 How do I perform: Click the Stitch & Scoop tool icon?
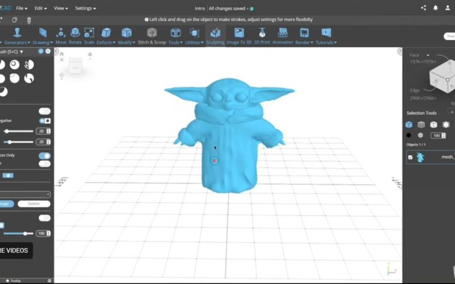click(152, 36)
